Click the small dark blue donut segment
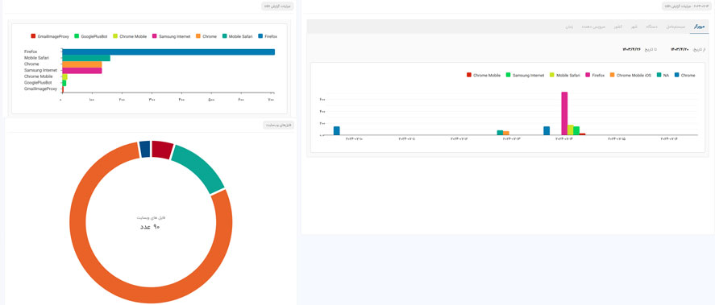 pyautogui.click(x=144, y=150)
